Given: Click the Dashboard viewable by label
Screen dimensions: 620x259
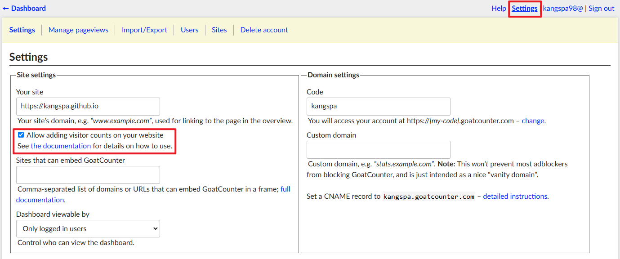Looking at the screenshot, I should point(53,214).
